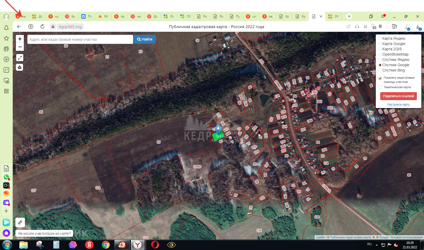This screenshot has height=250, width=424.
Task: Zoom in on the cadastral map
Action: pyautogui.click(x=20, y=39)
